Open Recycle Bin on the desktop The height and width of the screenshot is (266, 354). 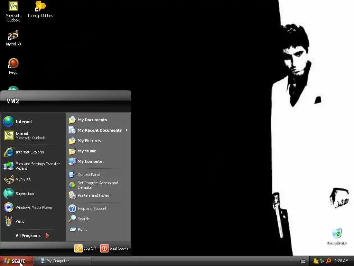[x=337, y=237]
